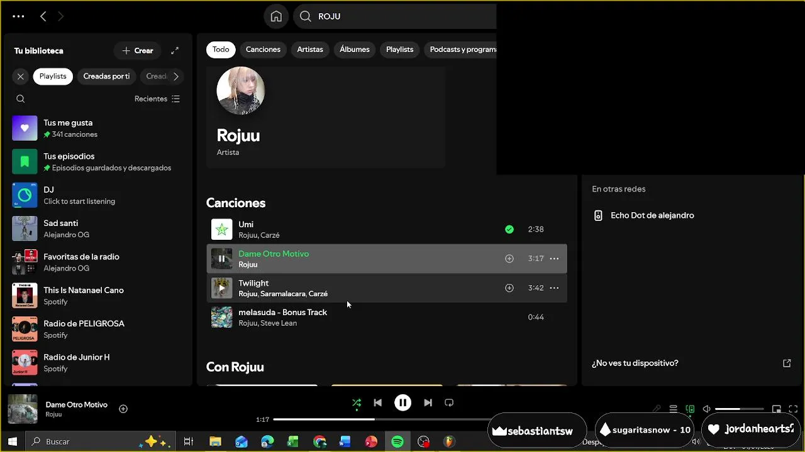Switch to Podcasts y programas filter

click(x=460, y=50)
